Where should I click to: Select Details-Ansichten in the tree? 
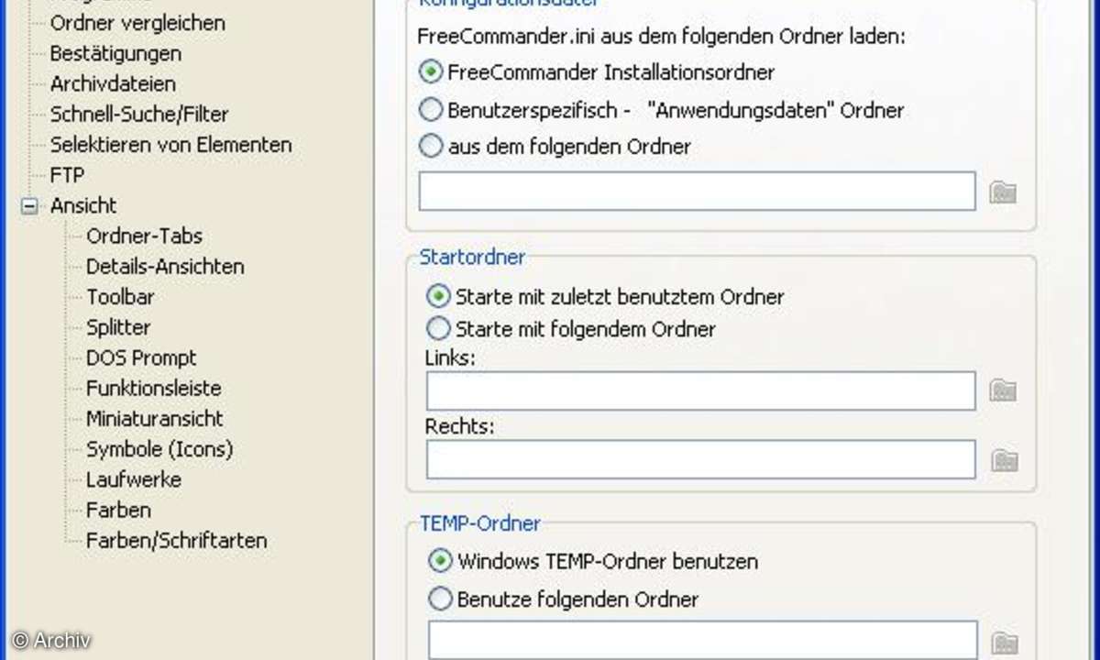(165, 266)
